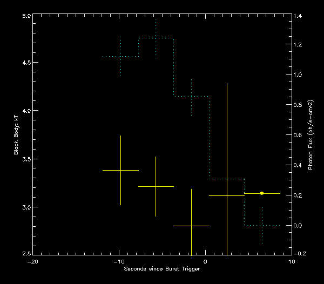Select the 1.4 tick label on right axis
Screen dimensions: 324x284
click(x=299, y=17)
